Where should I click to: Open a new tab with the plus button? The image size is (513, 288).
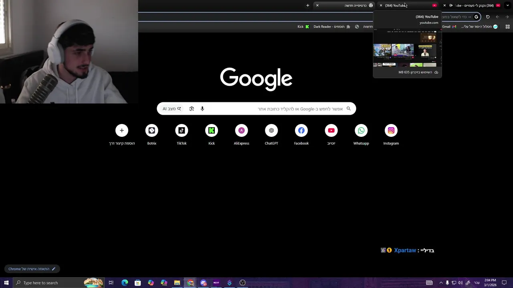(308, 6)
